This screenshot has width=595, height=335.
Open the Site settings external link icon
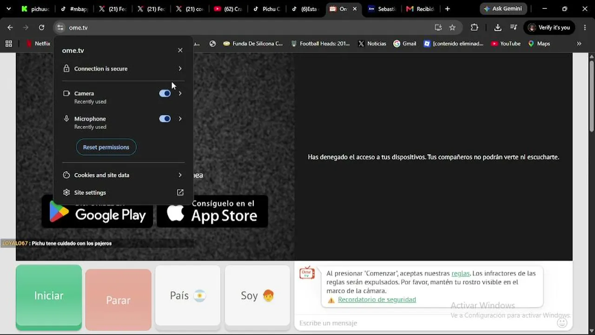click(180, 193)
